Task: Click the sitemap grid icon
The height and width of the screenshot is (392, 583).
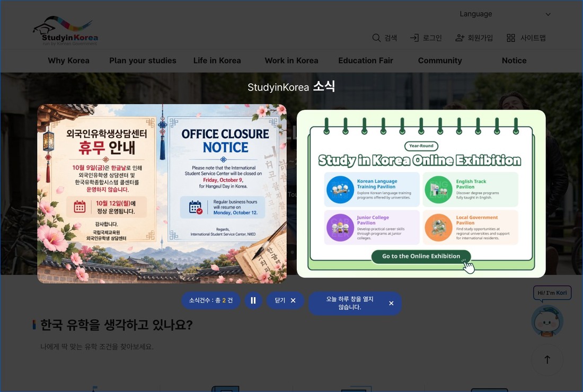Action: pyautogui.click(x=511, y=38)
